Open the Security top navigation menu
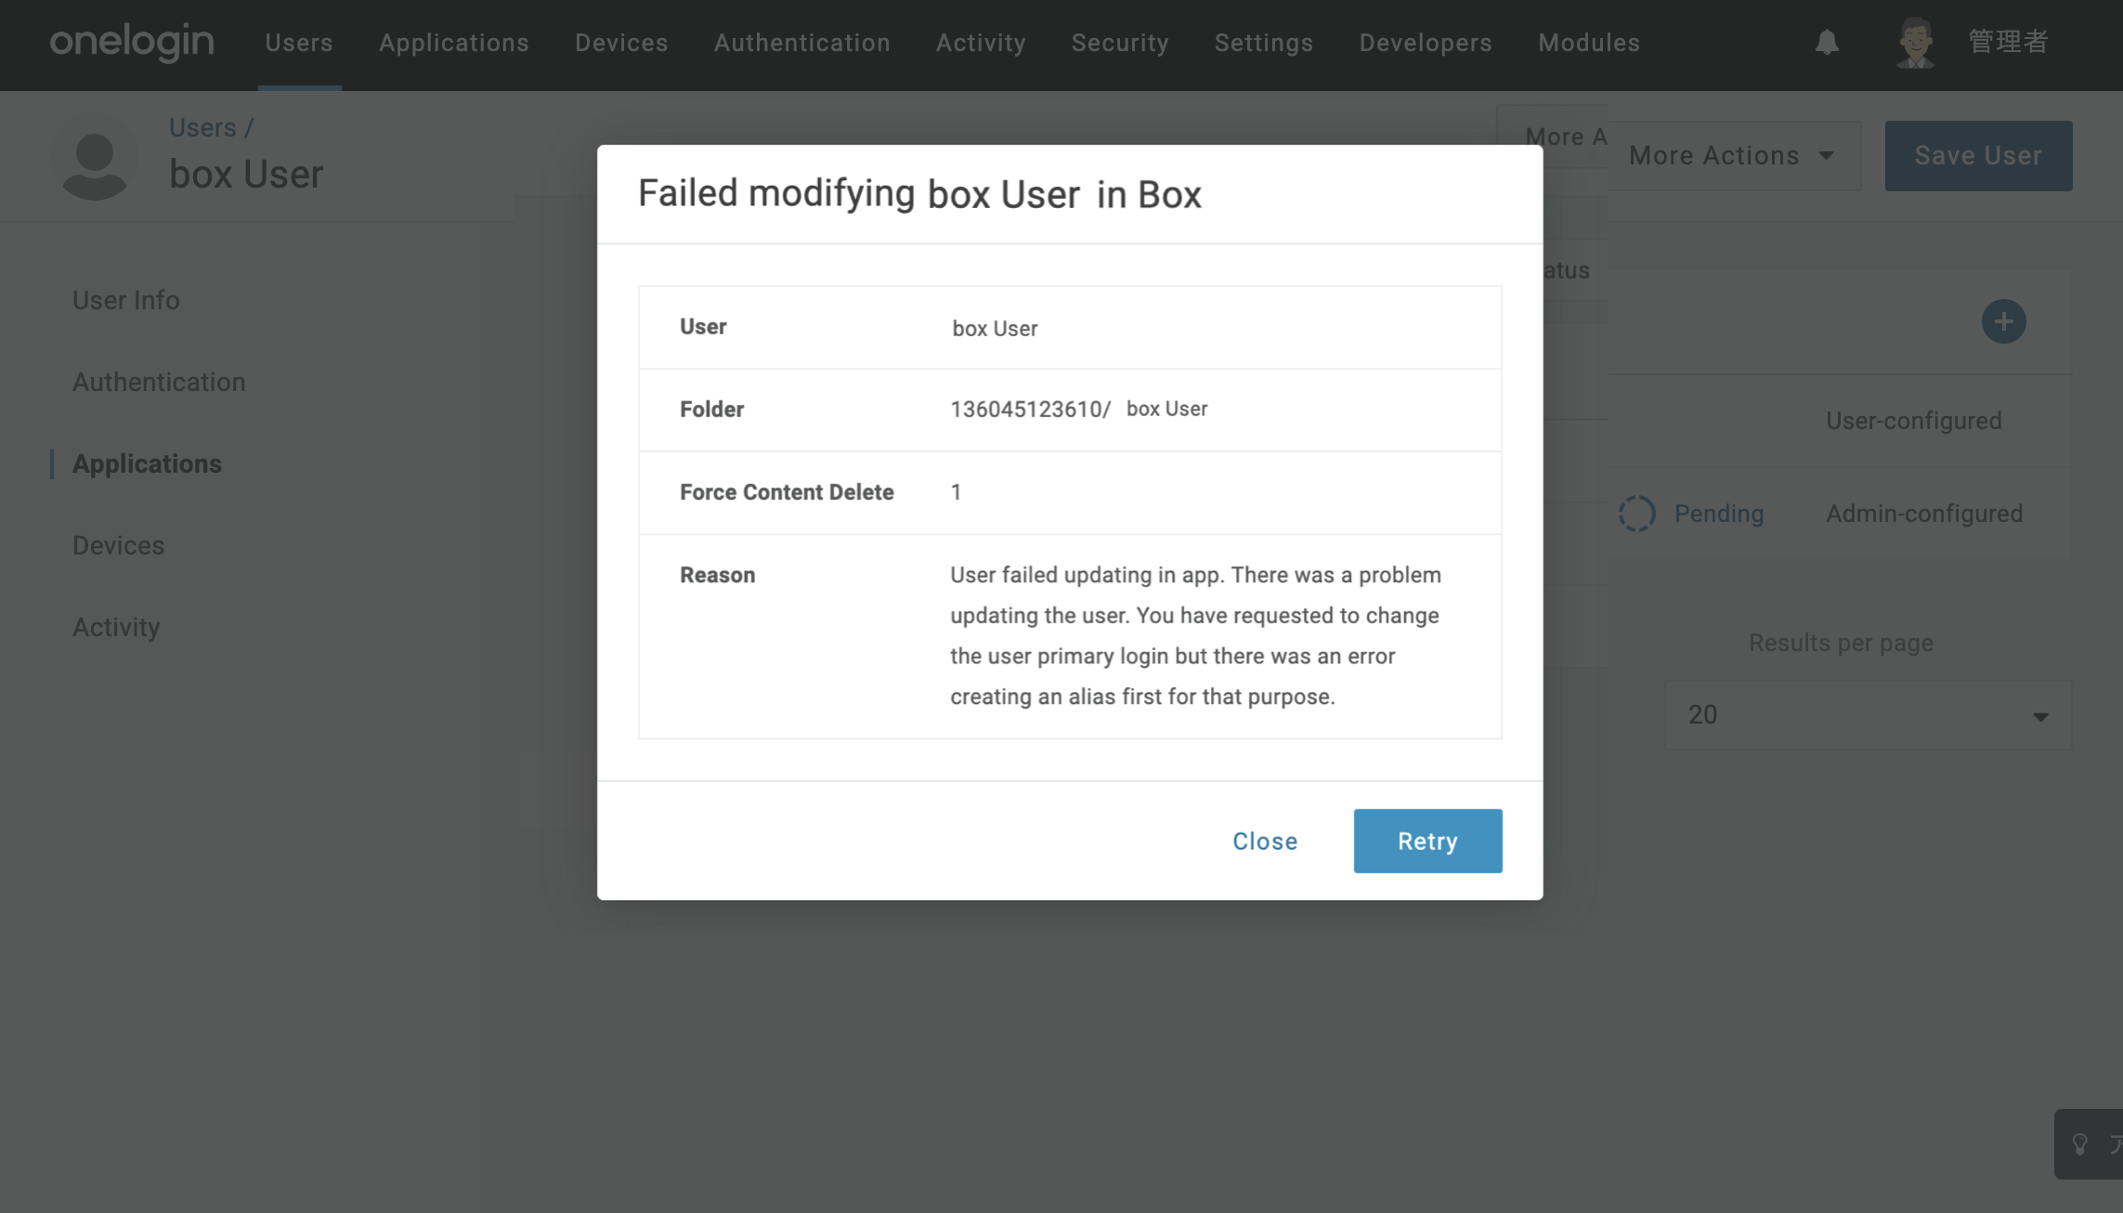Screen dimensions: 2123x1213 (1120, 43)
